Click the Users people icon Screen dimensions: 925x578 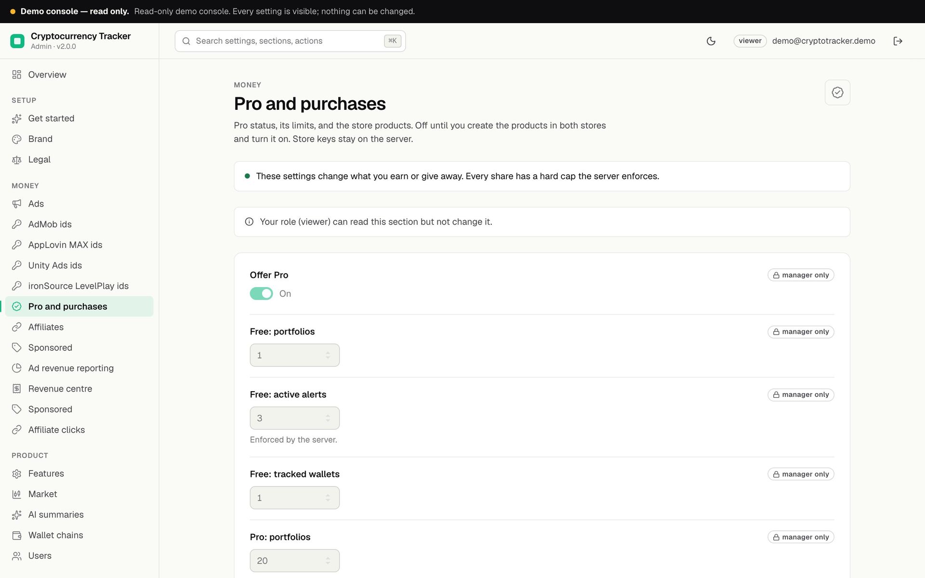pyautogui.click(x=17, y=556)
